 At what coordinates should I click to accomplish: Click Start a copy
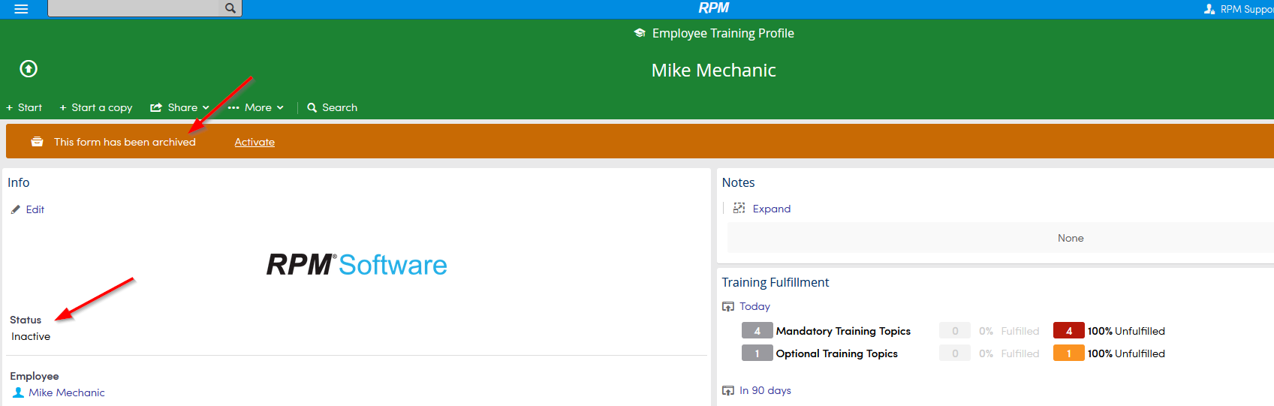point(96,107)
